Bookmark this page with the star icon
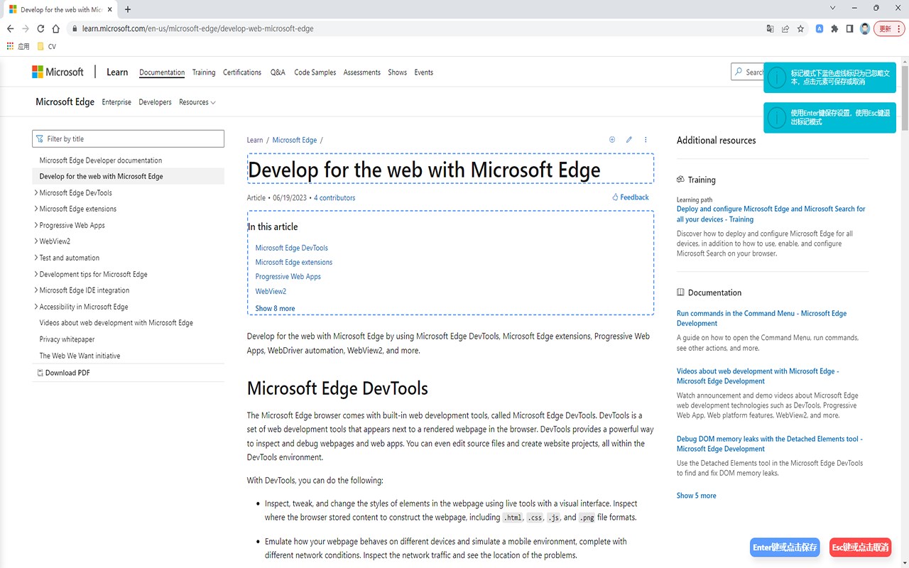 [x=800, y=29]
